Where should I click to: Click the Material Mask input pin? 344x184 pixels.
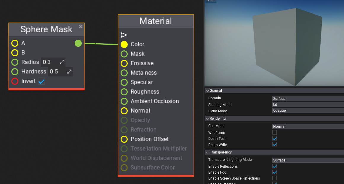pyautogui.click(x=124, y=54)
